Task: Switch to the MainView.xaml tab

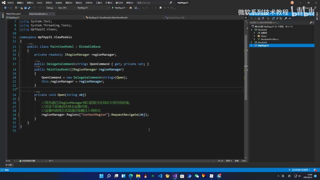Action: (x=13, y=14)
